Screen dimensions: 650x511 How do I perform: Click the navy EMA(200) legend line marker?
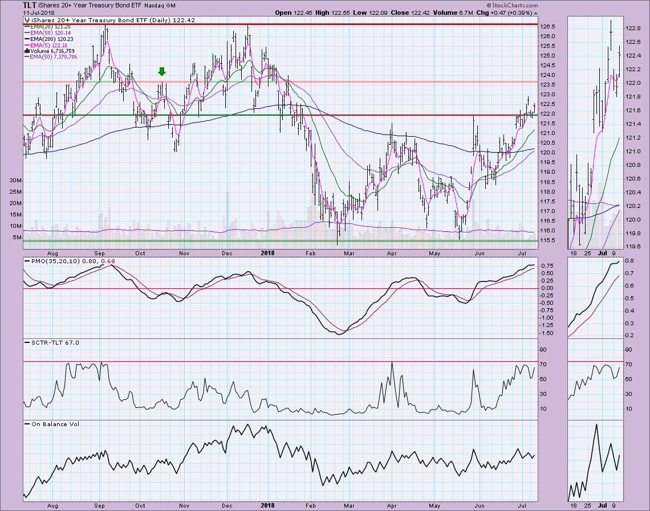click(x=26, y=39)
